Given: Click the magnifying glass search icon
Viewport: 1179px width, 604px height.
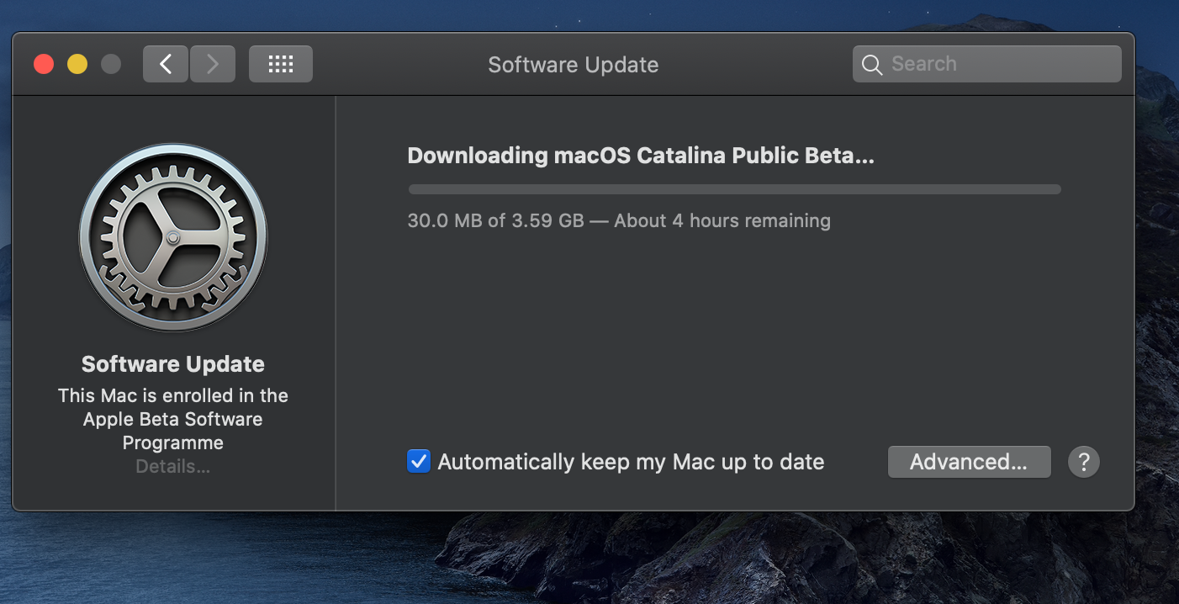Looking at the screenshot, I should coord(872,65).
